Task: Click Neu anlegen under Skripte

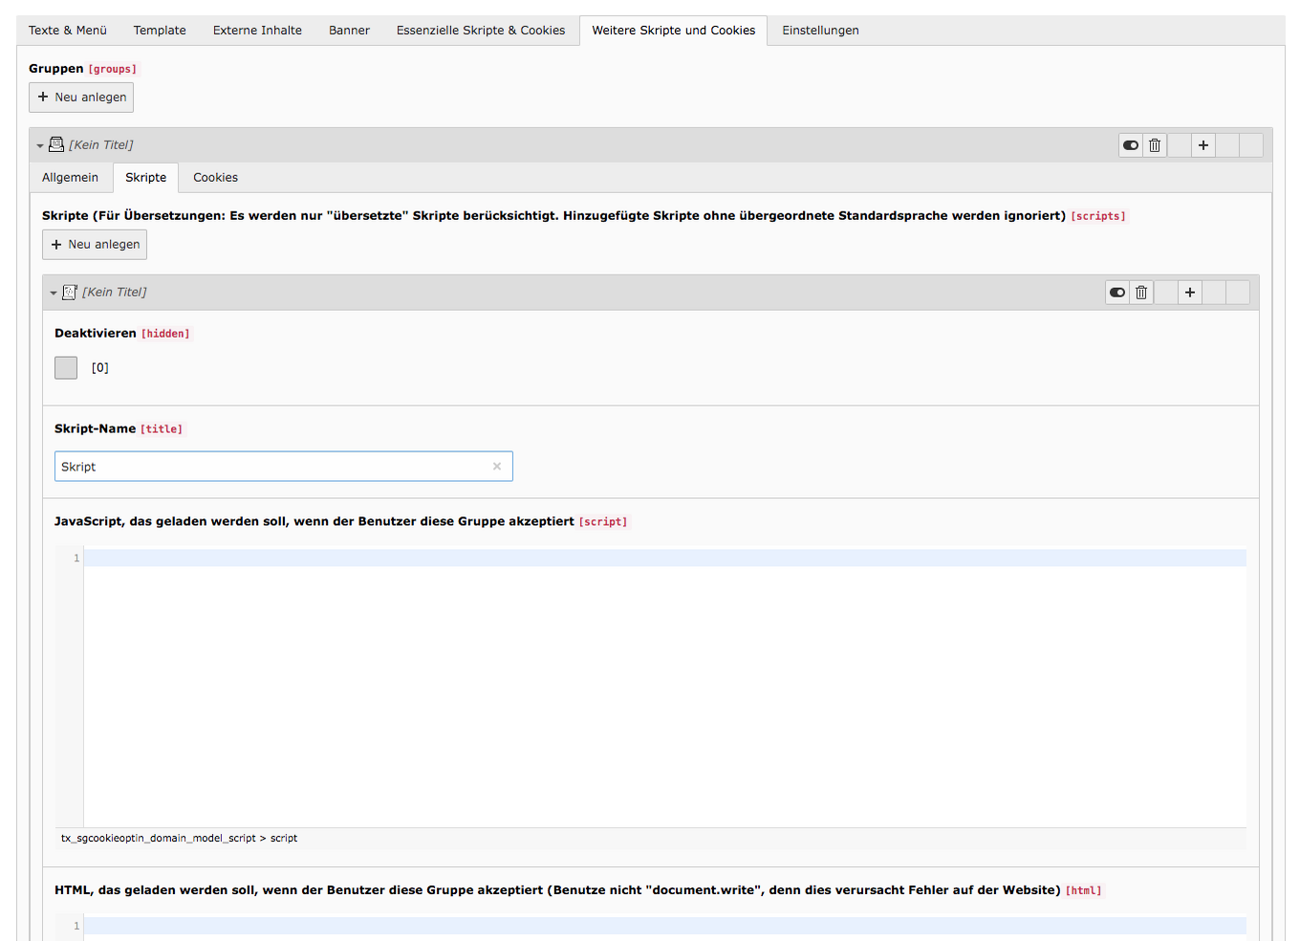Action: pyautogui.click(x=94, y=244)
